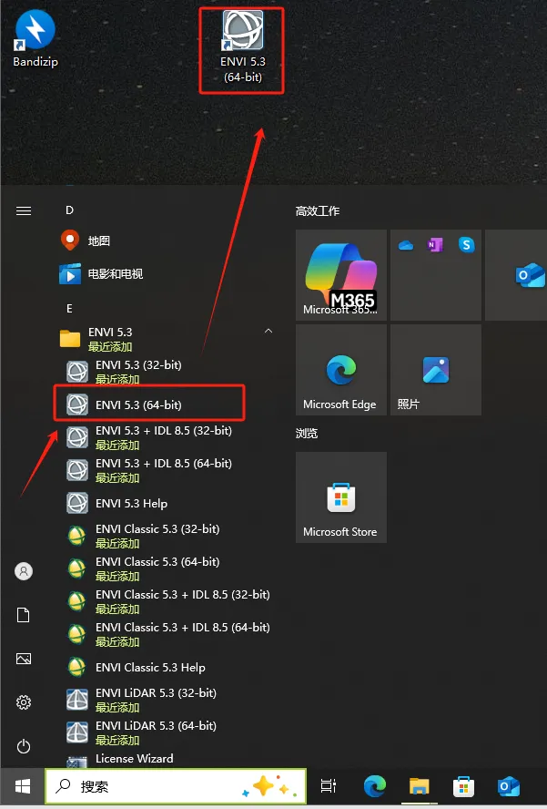This screenshot has height=809, width=547.
Task: Open the Microsoft Store tile
Action: click(340, 497)
